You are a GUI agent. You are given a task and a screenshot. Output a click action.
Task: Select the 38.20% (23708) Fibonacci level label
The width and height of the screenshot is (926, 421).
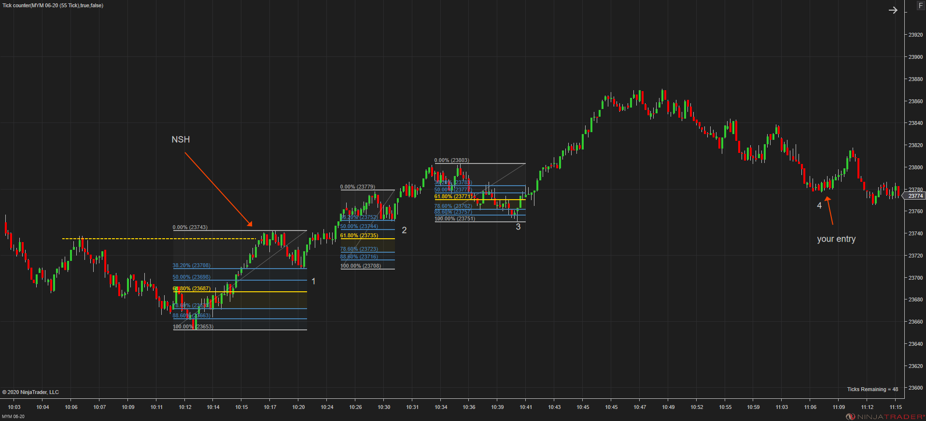click(x=192, y=265)
